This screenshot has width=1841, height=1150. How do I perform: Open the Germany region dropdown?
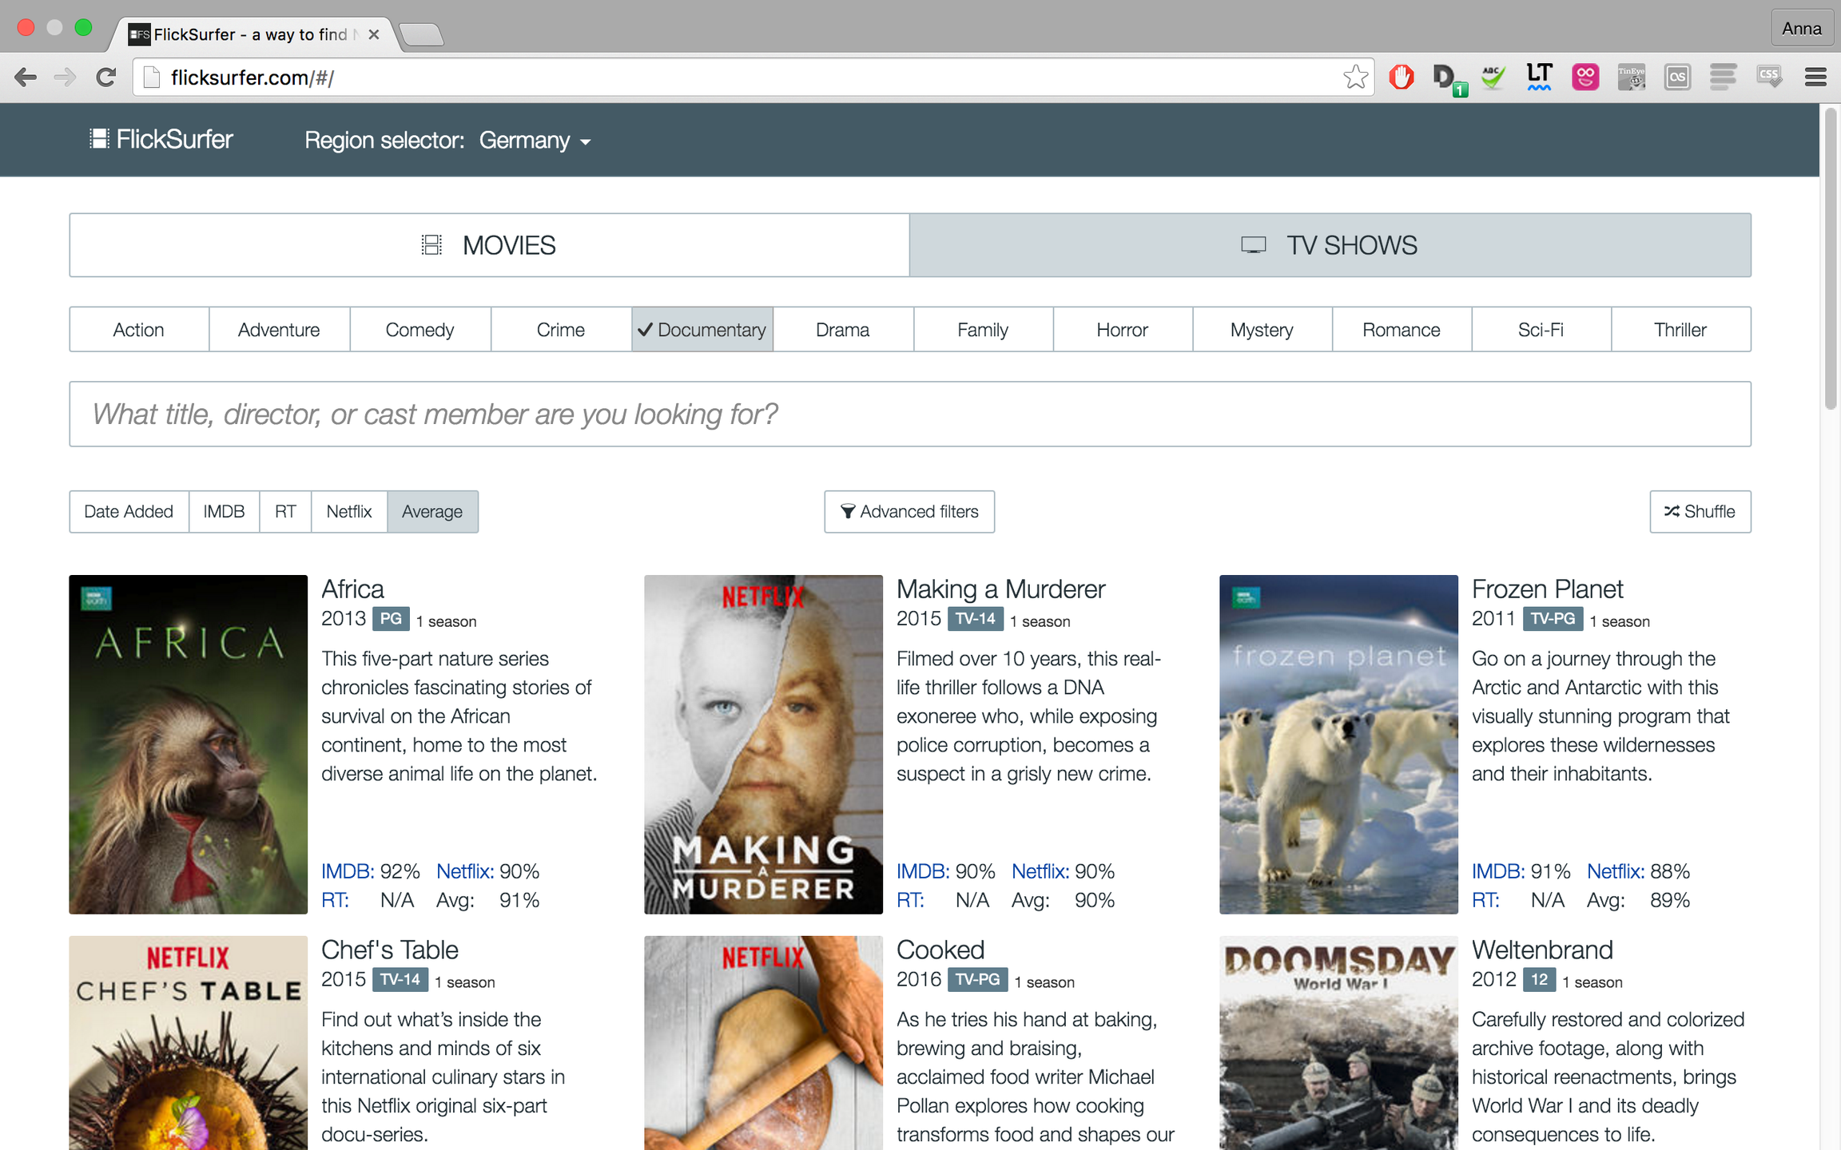[535, 141]
